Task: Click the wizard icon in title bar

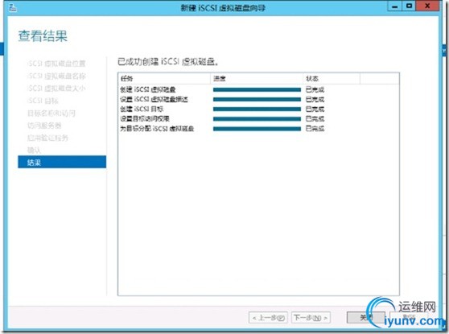Action: click(13, 8)
